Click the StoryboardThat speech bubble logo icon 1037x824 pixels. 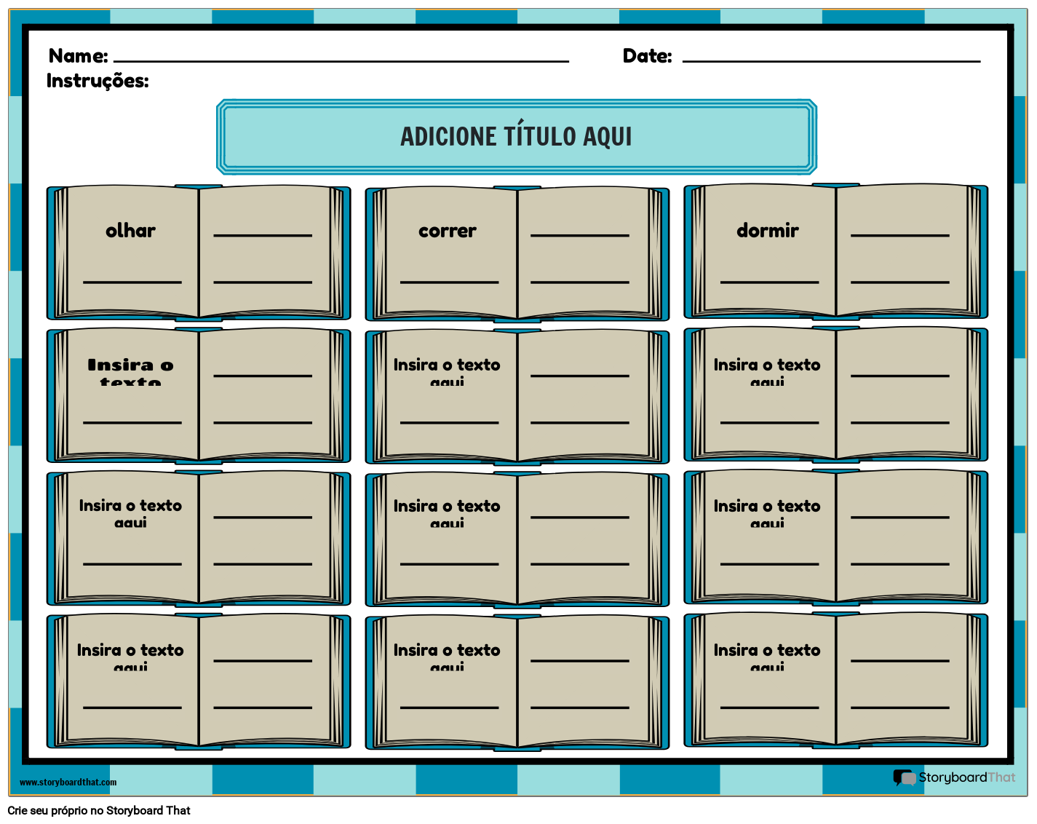coord(905,778)
